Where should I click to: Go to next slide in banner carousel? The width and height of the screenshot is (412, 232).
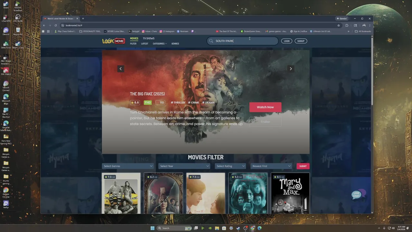coord(291,69)
